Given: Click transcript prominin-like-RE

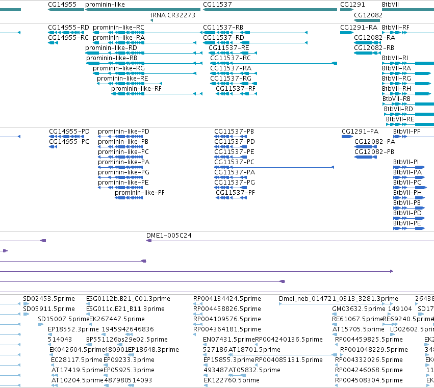Looking at the screenshot, I should tap(122, 79).
